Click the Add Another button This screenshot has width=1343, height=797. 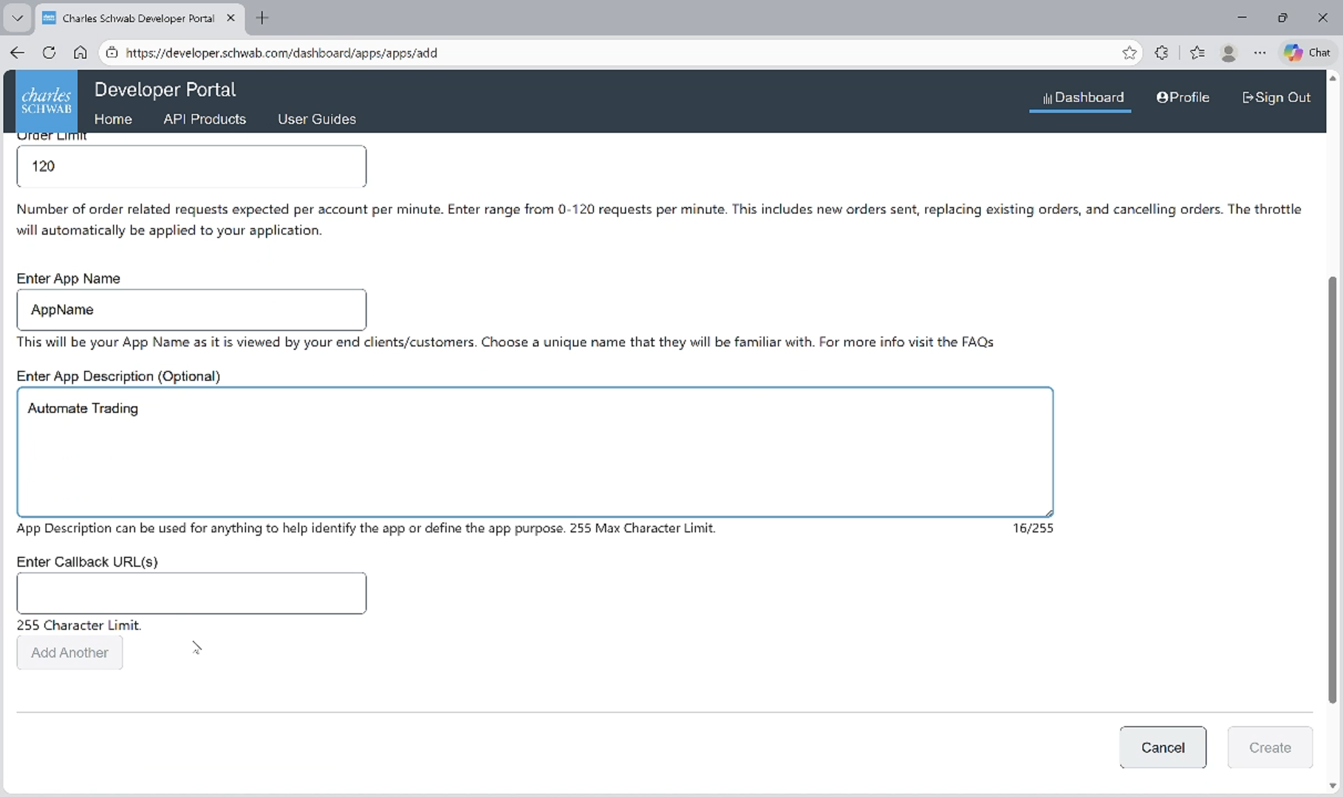coord(69,652)
